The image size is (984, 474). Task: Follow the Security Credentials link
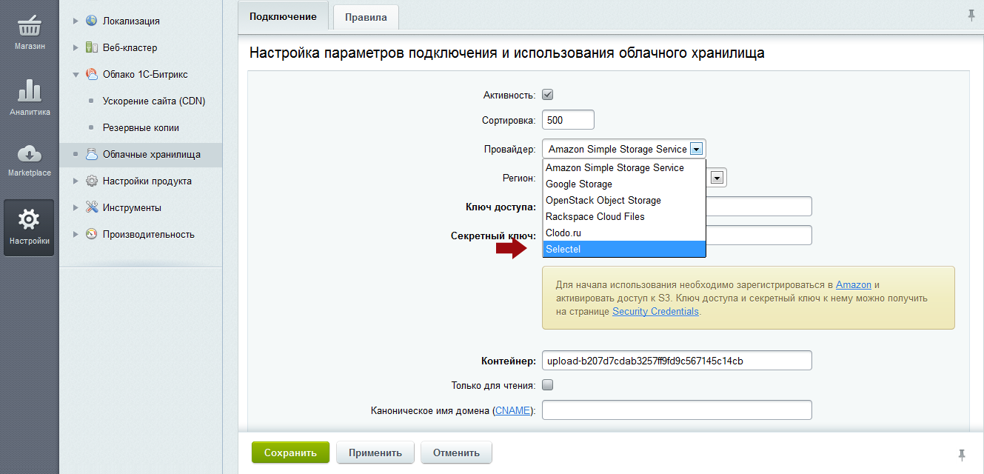[x=655, y=311]
